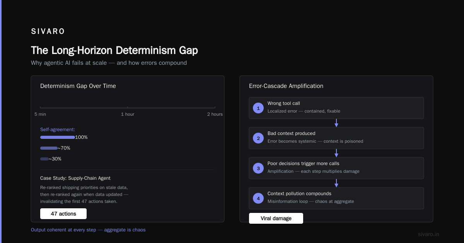Click the 1 hour timeline marker
This screenshot has width=464, height=243.
128,114
